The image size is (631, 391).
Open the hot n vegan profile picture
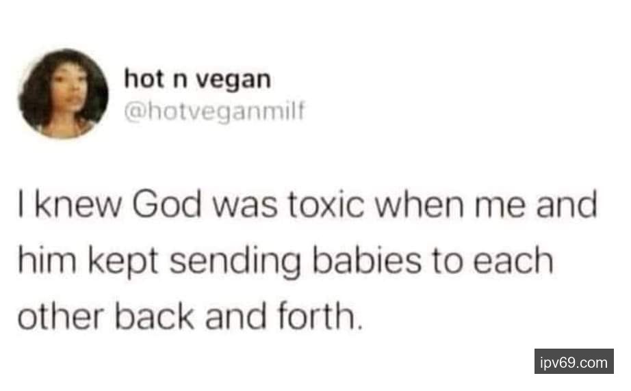tap(63, 94)
